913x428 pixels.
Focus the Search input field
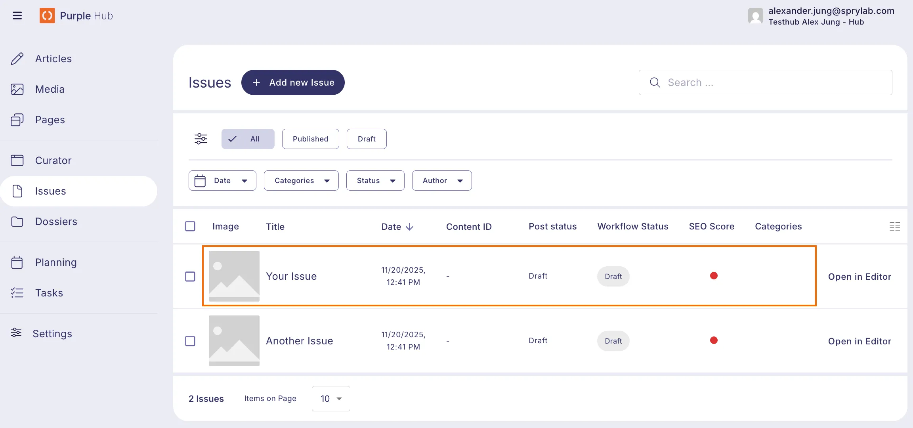(x=765, y=82)
